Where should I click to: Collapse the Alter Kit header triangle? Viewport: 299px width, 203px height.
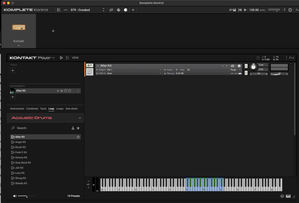(x=98, y=66)
